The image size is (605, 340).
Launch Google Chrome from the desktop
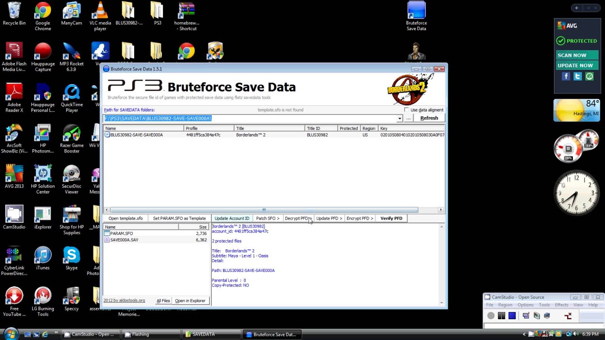coord(43,17)
